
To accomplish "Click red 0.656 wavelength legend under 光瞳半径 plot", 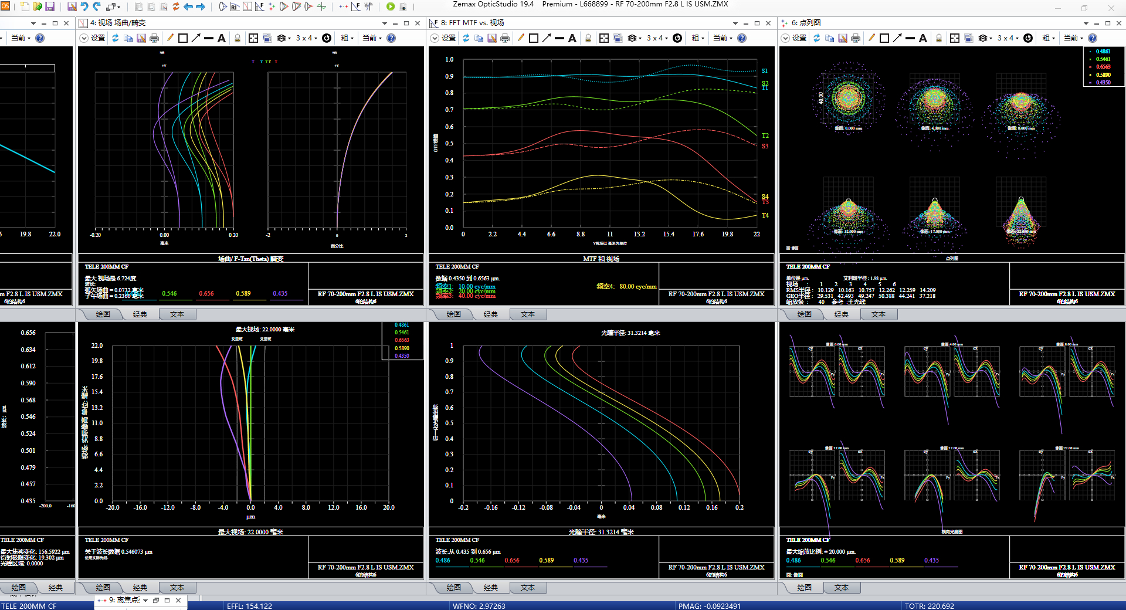I will [x=512, y=560].
